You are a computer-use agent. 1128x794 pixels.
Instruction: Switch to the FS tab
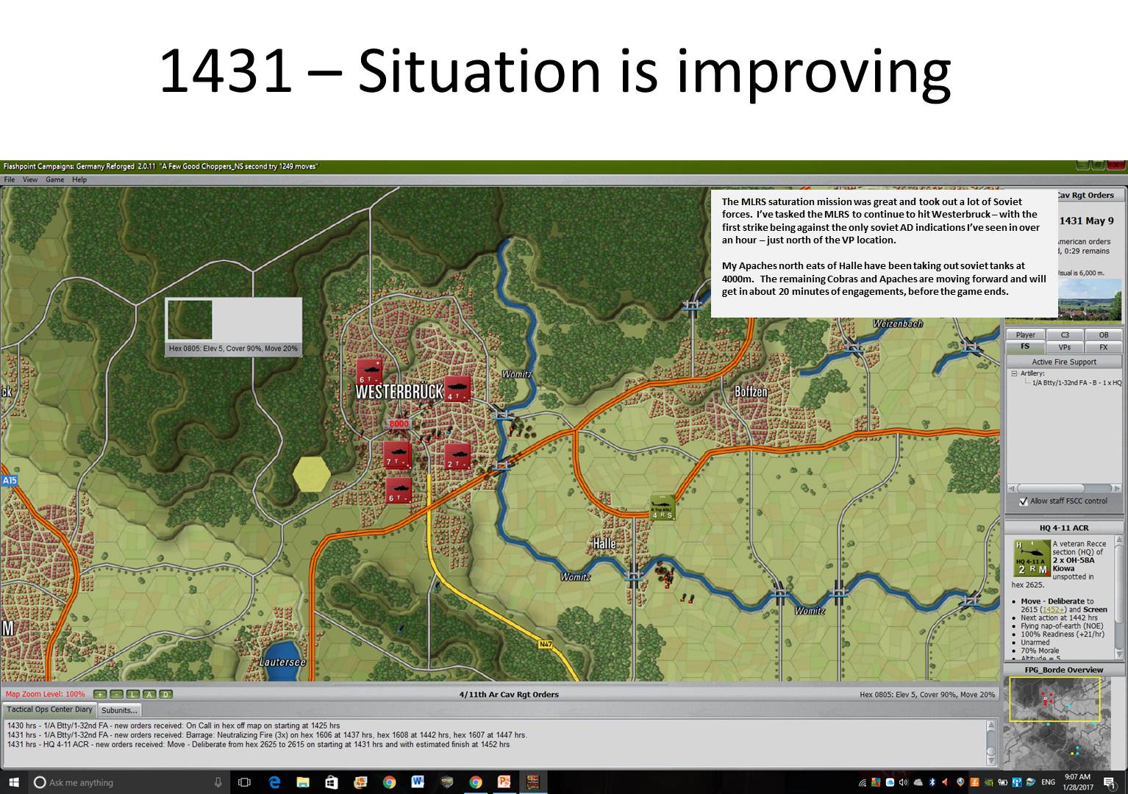click(x=1025, y=346)
